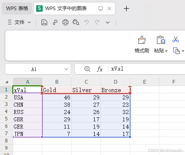Click the Bronze header cell

click(115, 90)
